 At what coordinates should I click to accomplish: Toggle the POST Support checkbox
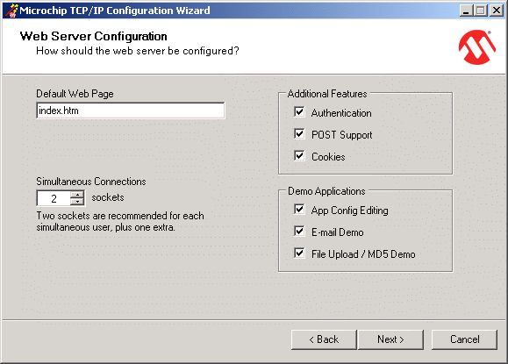pos(299,133)
